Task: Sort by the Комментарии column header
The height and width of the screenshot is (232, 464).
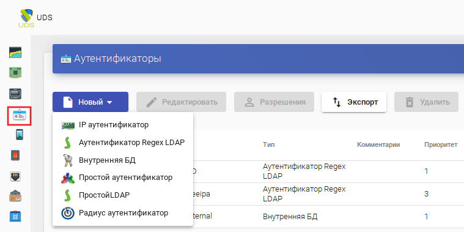Action: pos(378,145)
